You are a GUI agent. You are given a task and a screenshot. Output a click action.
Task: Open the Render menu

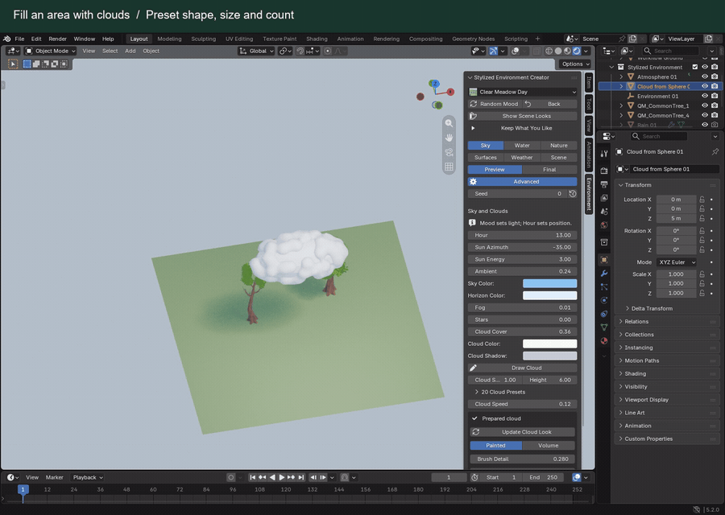[x=57, y=39]
